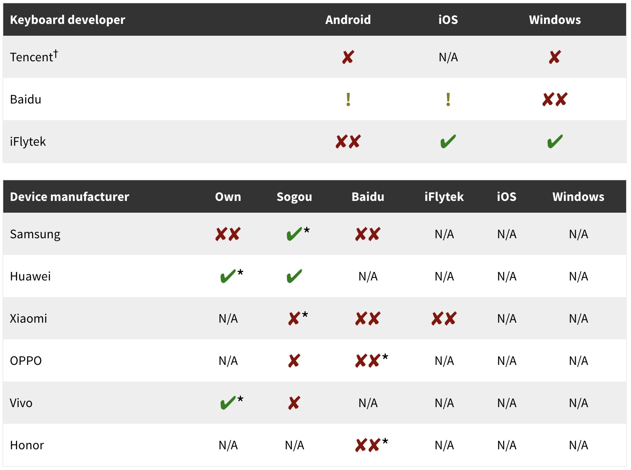Click the double red X in Honor's Baidu cell
The width and height of the screenshot is (631, 470).
point(368,445)
